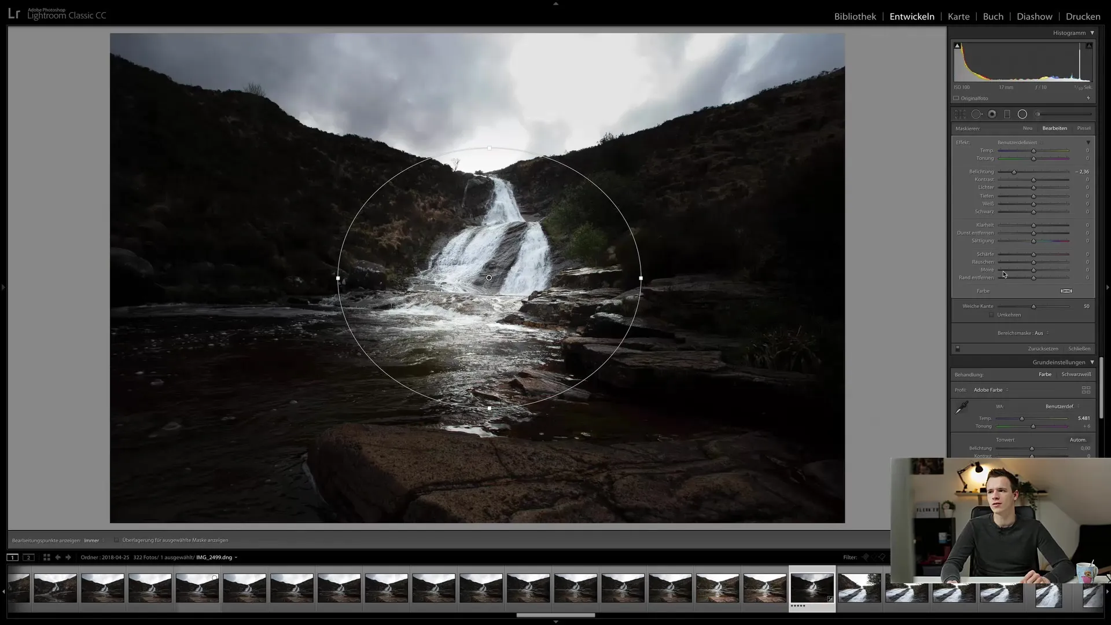Click the Weiche Kante slider handle

tap(1033, 306)
